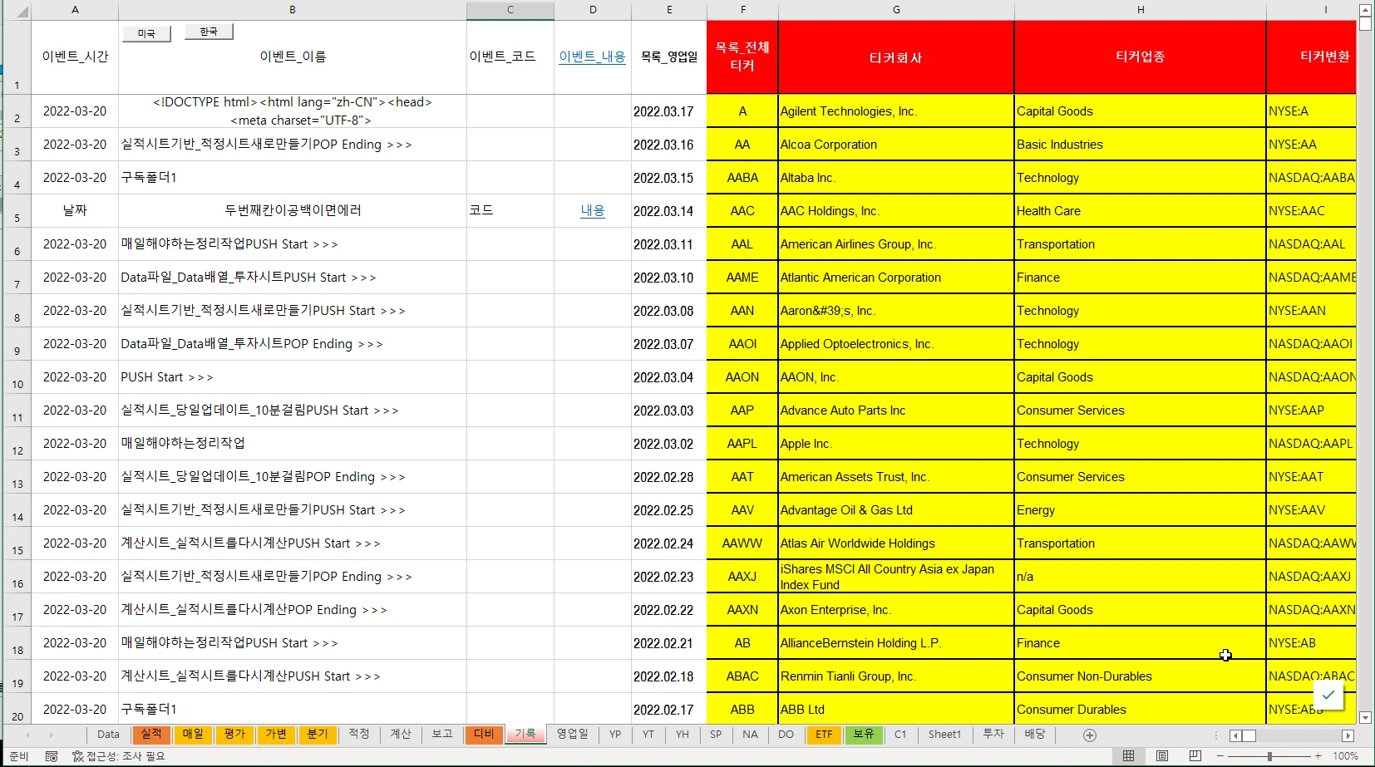Click the zoom out minus icon
This screenshot has height=767, width=1375.
tap(1220, 756)
